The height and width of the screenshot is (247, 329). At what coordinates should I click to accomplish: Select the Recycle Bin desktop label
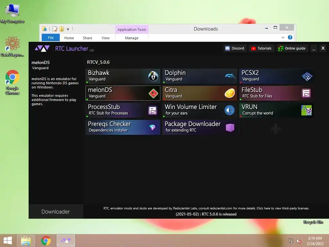(313, 222)
